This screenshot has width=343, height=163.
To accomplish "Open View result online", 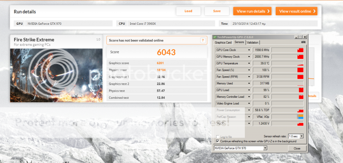I will (x=296, y=11).
